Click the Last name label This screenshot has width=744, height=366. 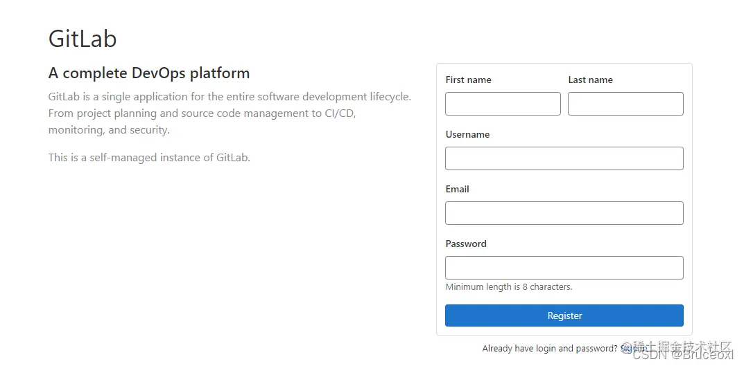590,80
